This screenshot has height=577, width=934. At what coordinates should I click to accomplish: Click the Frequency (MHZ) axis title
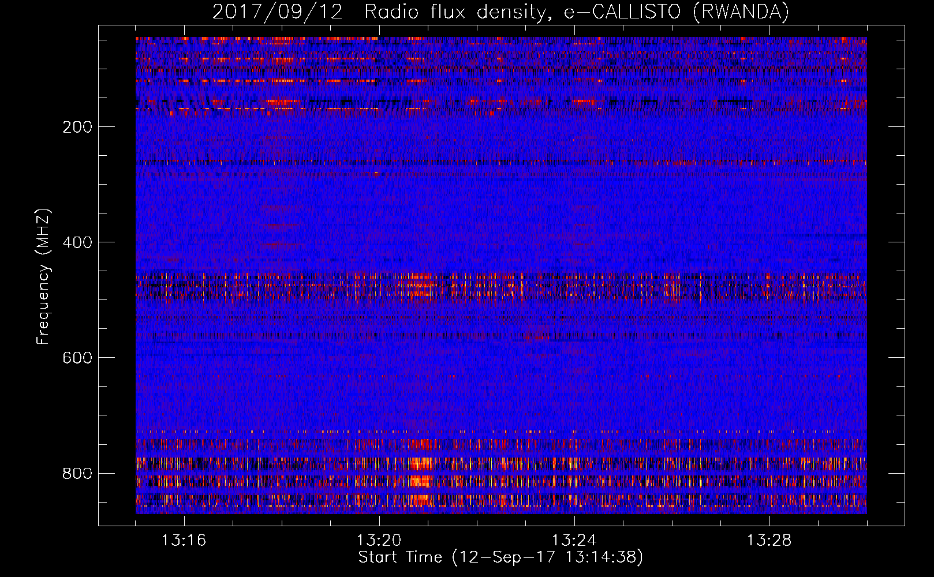click(x=43, y=276)
